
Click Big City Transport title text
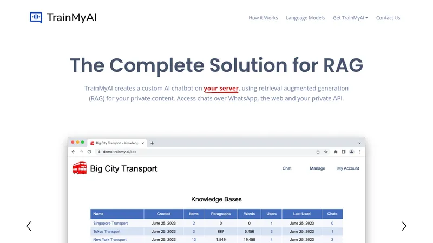coord(123,168)
